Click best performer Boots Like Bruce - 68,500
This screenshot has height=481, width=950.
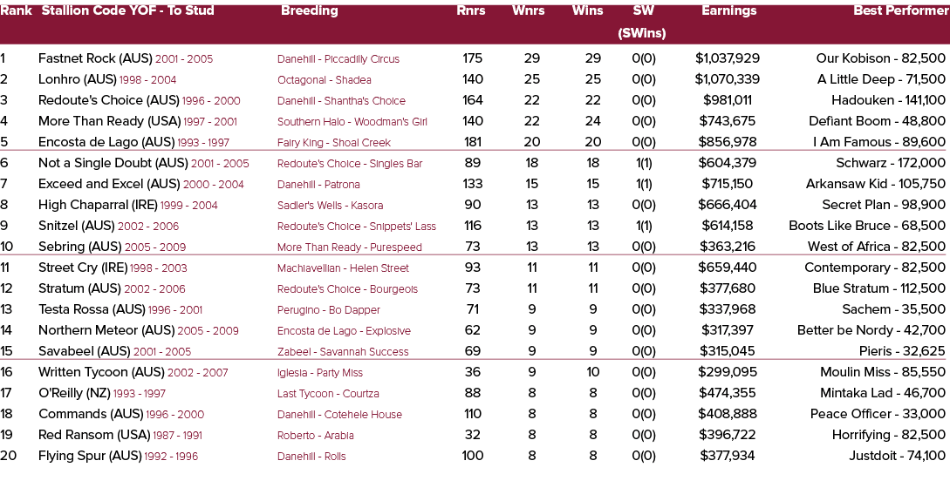pos(867,226)
